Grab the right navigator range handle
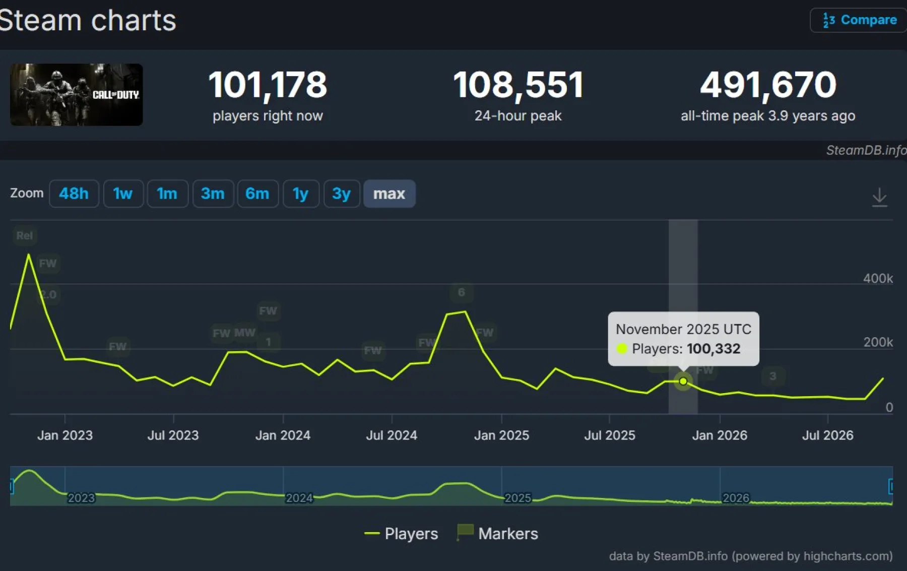 (891, 486)
